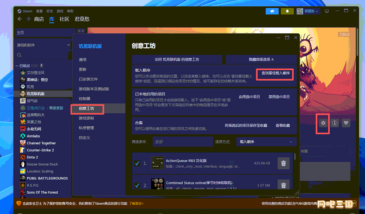365x214 pixels.
Task: Click the Steam back navigation arrow
Action: click(20, 19)
